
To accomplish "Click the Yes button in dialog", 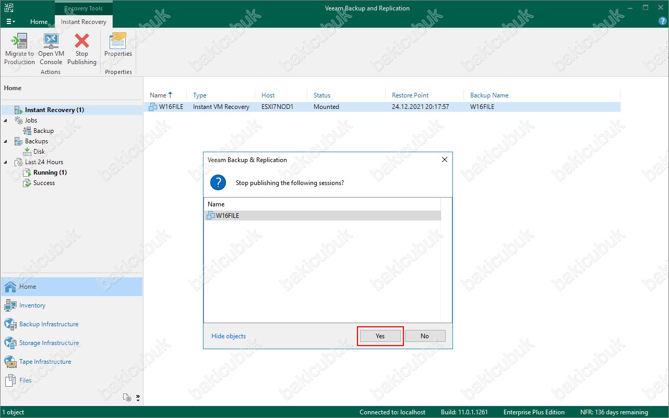I will pos(380,336).
